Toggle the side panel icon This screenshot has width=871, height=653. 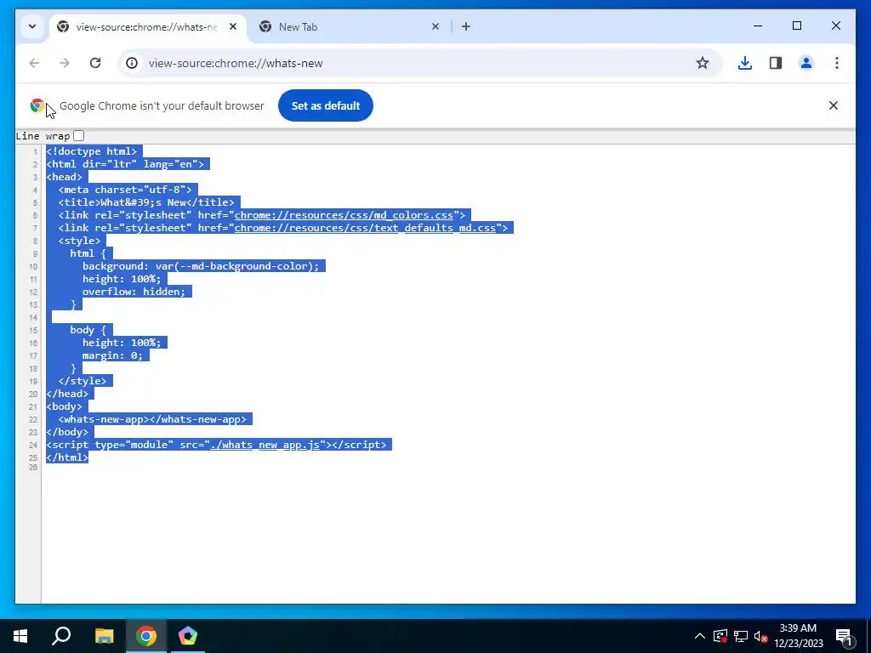point(776,63)
